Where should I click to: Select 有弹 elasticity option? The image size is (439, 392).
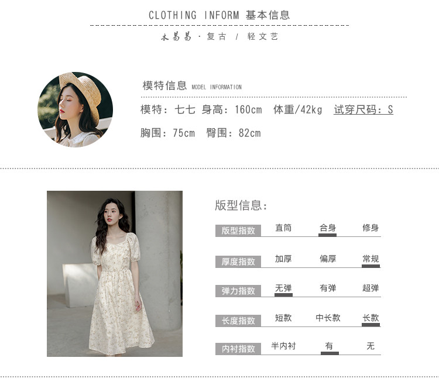pos(328,288)
